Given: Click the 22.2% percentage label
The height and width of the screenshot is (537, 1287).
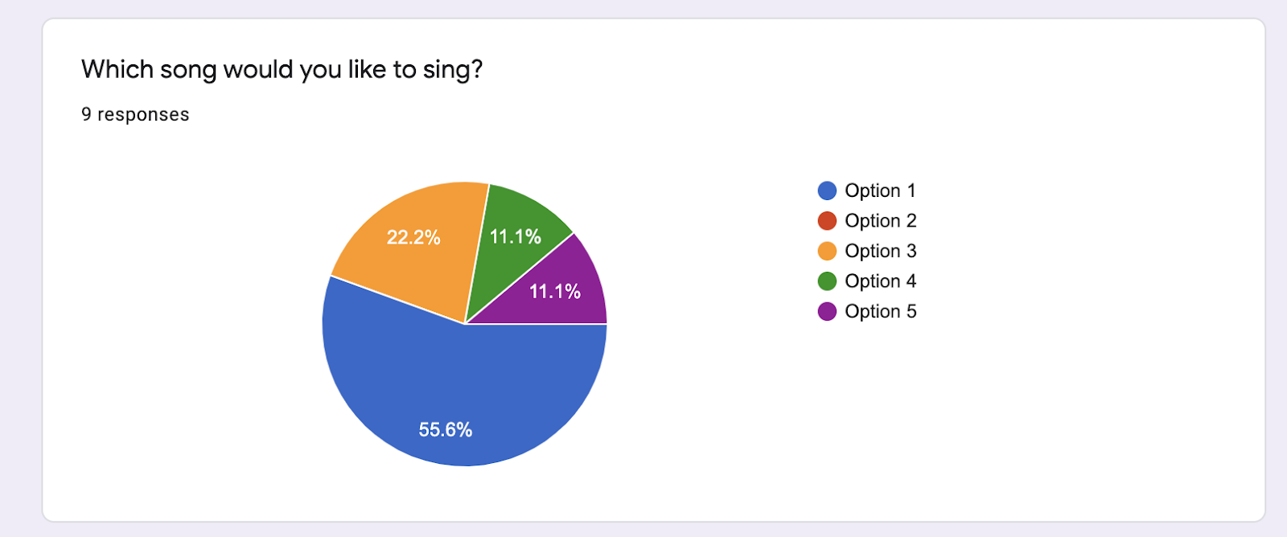Looking at the screenshot, I should tap(413, 238).
